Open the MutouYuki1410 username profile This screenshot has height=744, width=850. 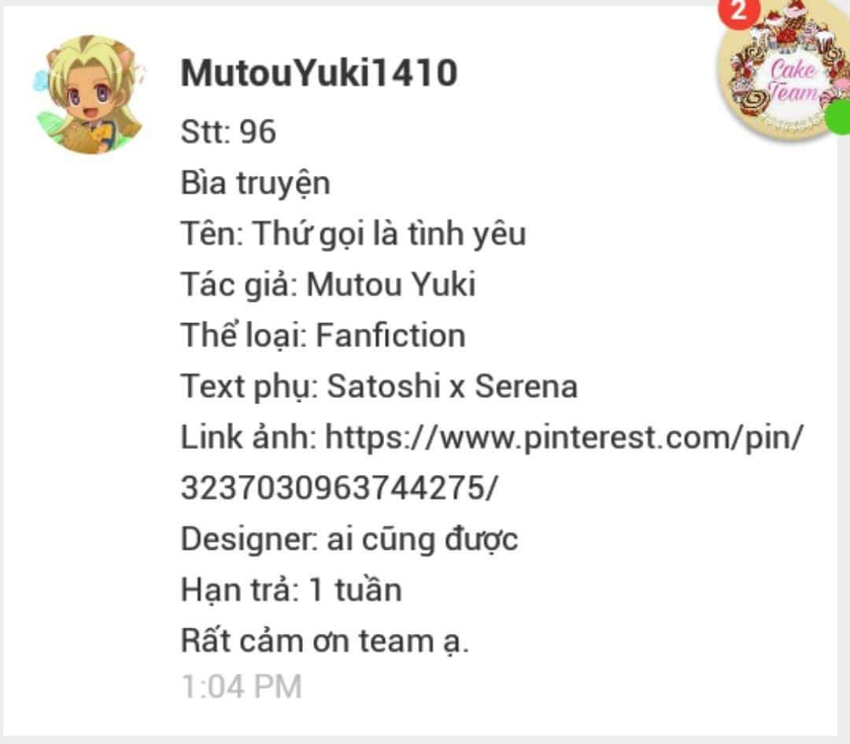[x=320, y=72]
